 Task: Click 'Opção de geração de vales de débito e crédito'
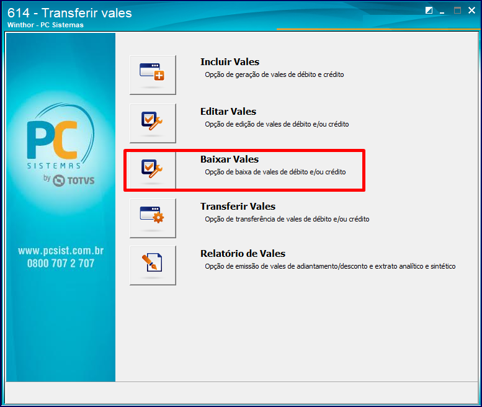pos(274,74)
